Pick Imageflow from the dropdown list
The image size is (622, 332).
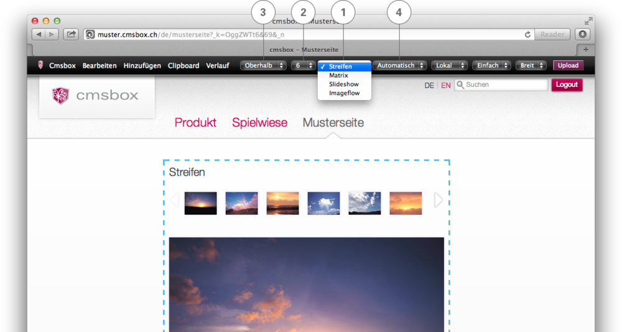click(x=344, y=93)
